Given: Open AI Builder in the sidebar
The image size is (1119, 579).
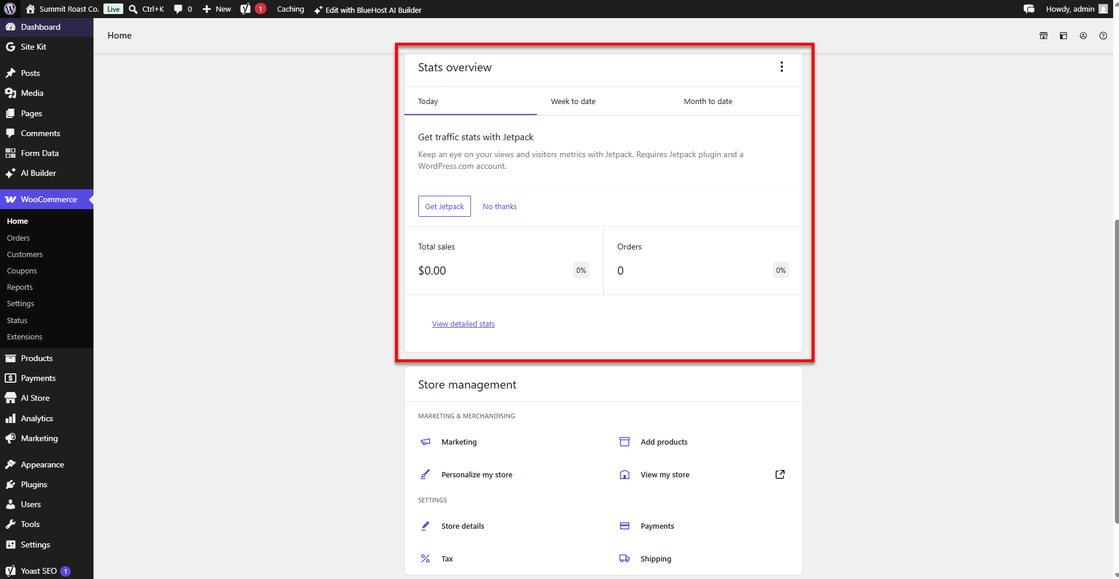Looking at the screenshot, I should [x=47, y=173].
